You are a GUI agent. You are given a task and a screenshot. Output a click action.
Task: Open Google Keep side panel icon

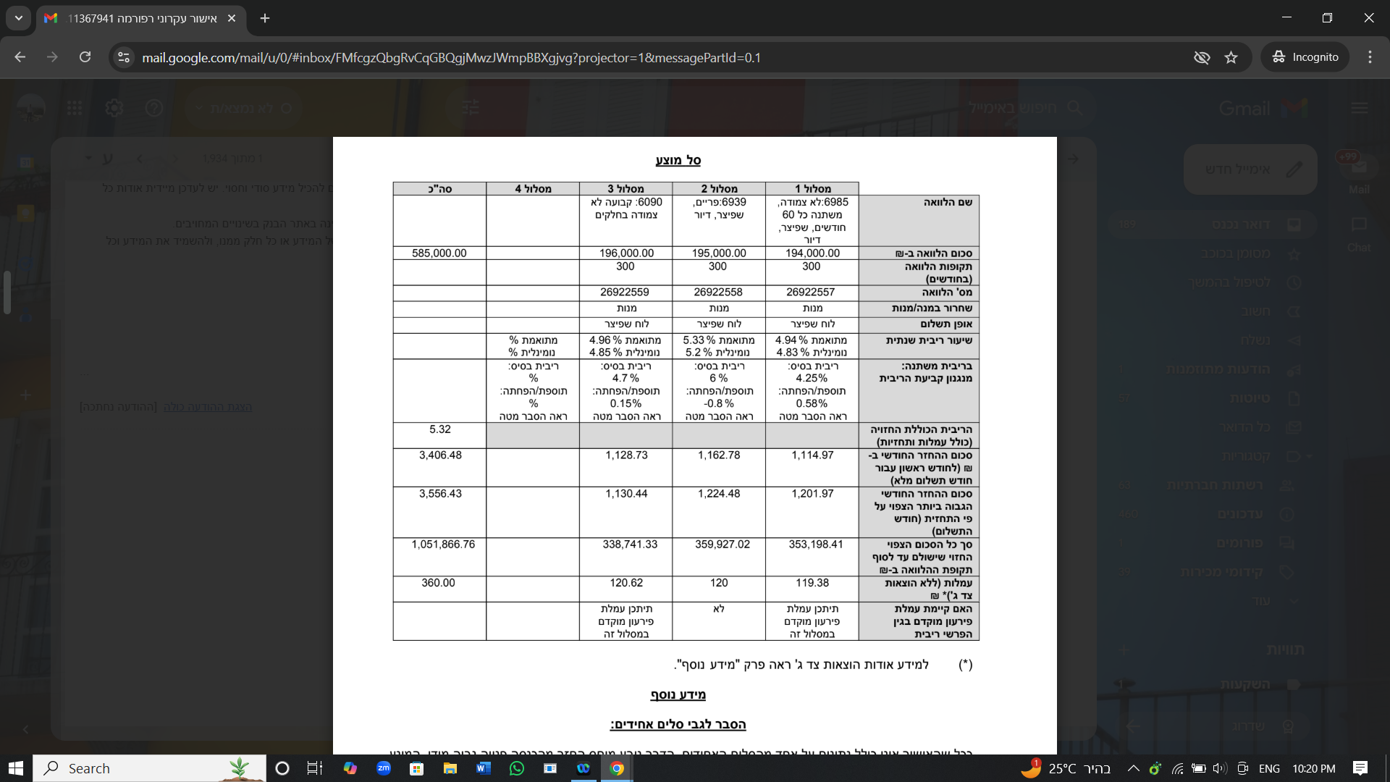click(26, 213)
